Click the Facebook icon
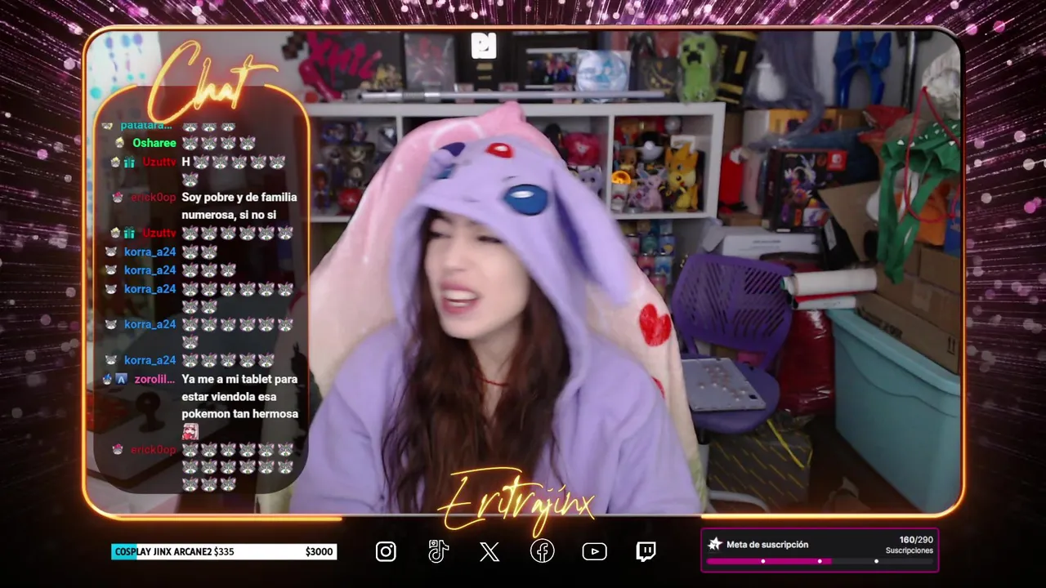Viewport: 1046px width, 588px height. click(x=542, y=552)
